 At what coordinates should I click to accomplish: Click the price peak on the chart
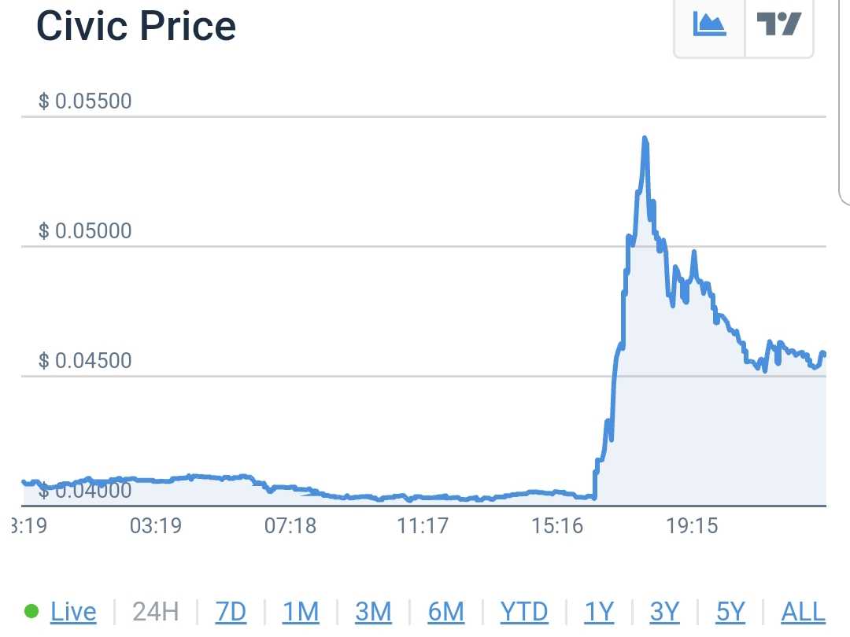pyautogui.click(x=645, y=139)
